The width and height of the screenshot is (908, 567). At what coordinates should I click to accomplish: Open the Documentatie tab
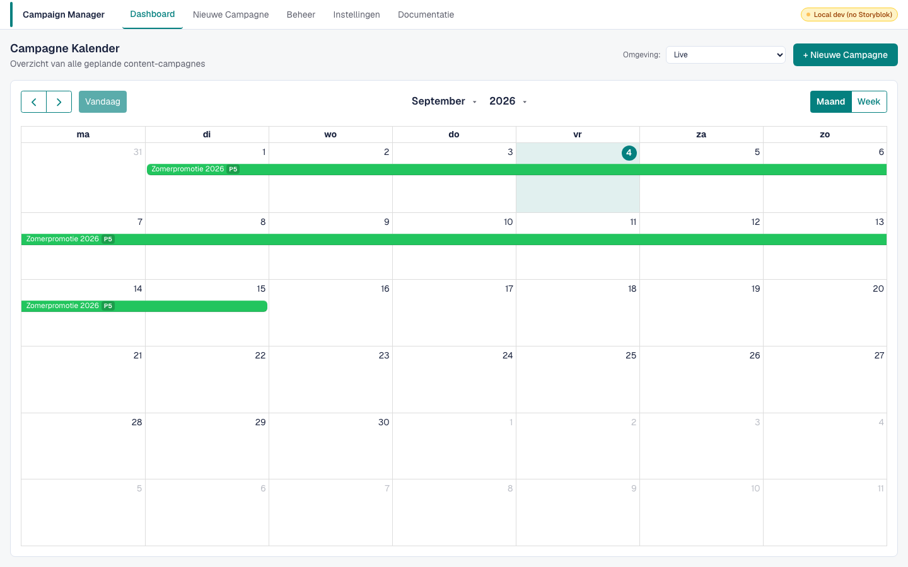tap(426, 14)
